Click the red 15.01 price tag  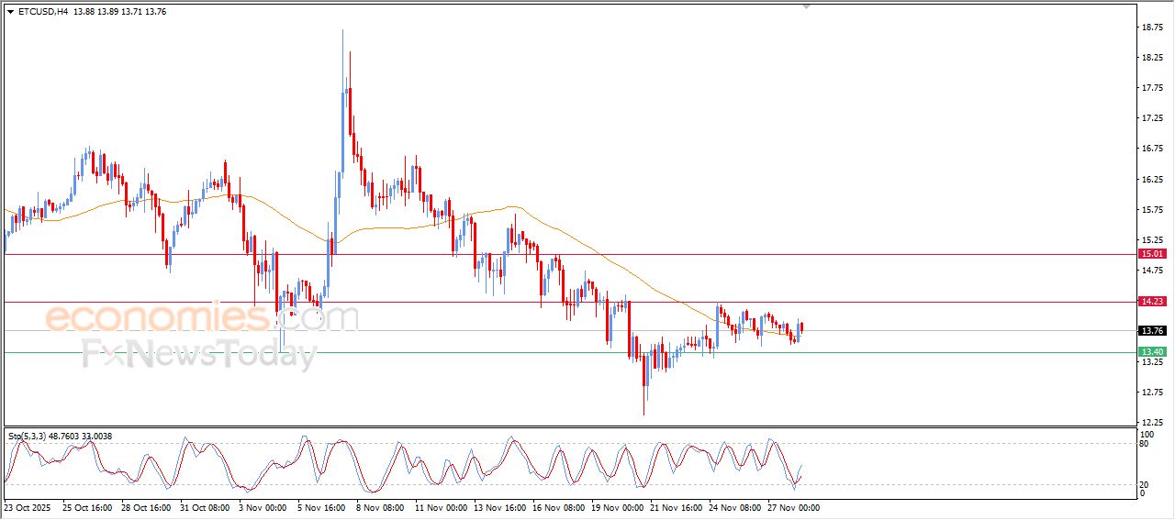click(x=1151, y=254)
